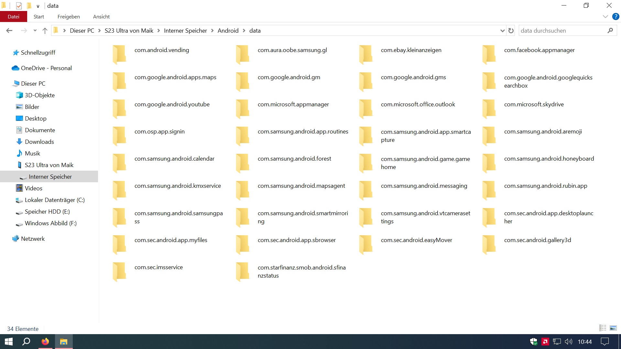The image size is (621, 349).
Task: Go up one folder level
Action: (x=45, y=31)
